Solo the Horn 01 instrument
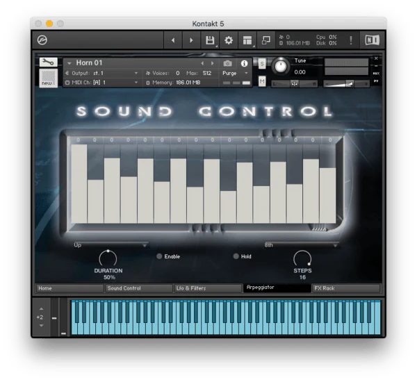The height and width of the screenshot is (382, 417). (262, 64)
